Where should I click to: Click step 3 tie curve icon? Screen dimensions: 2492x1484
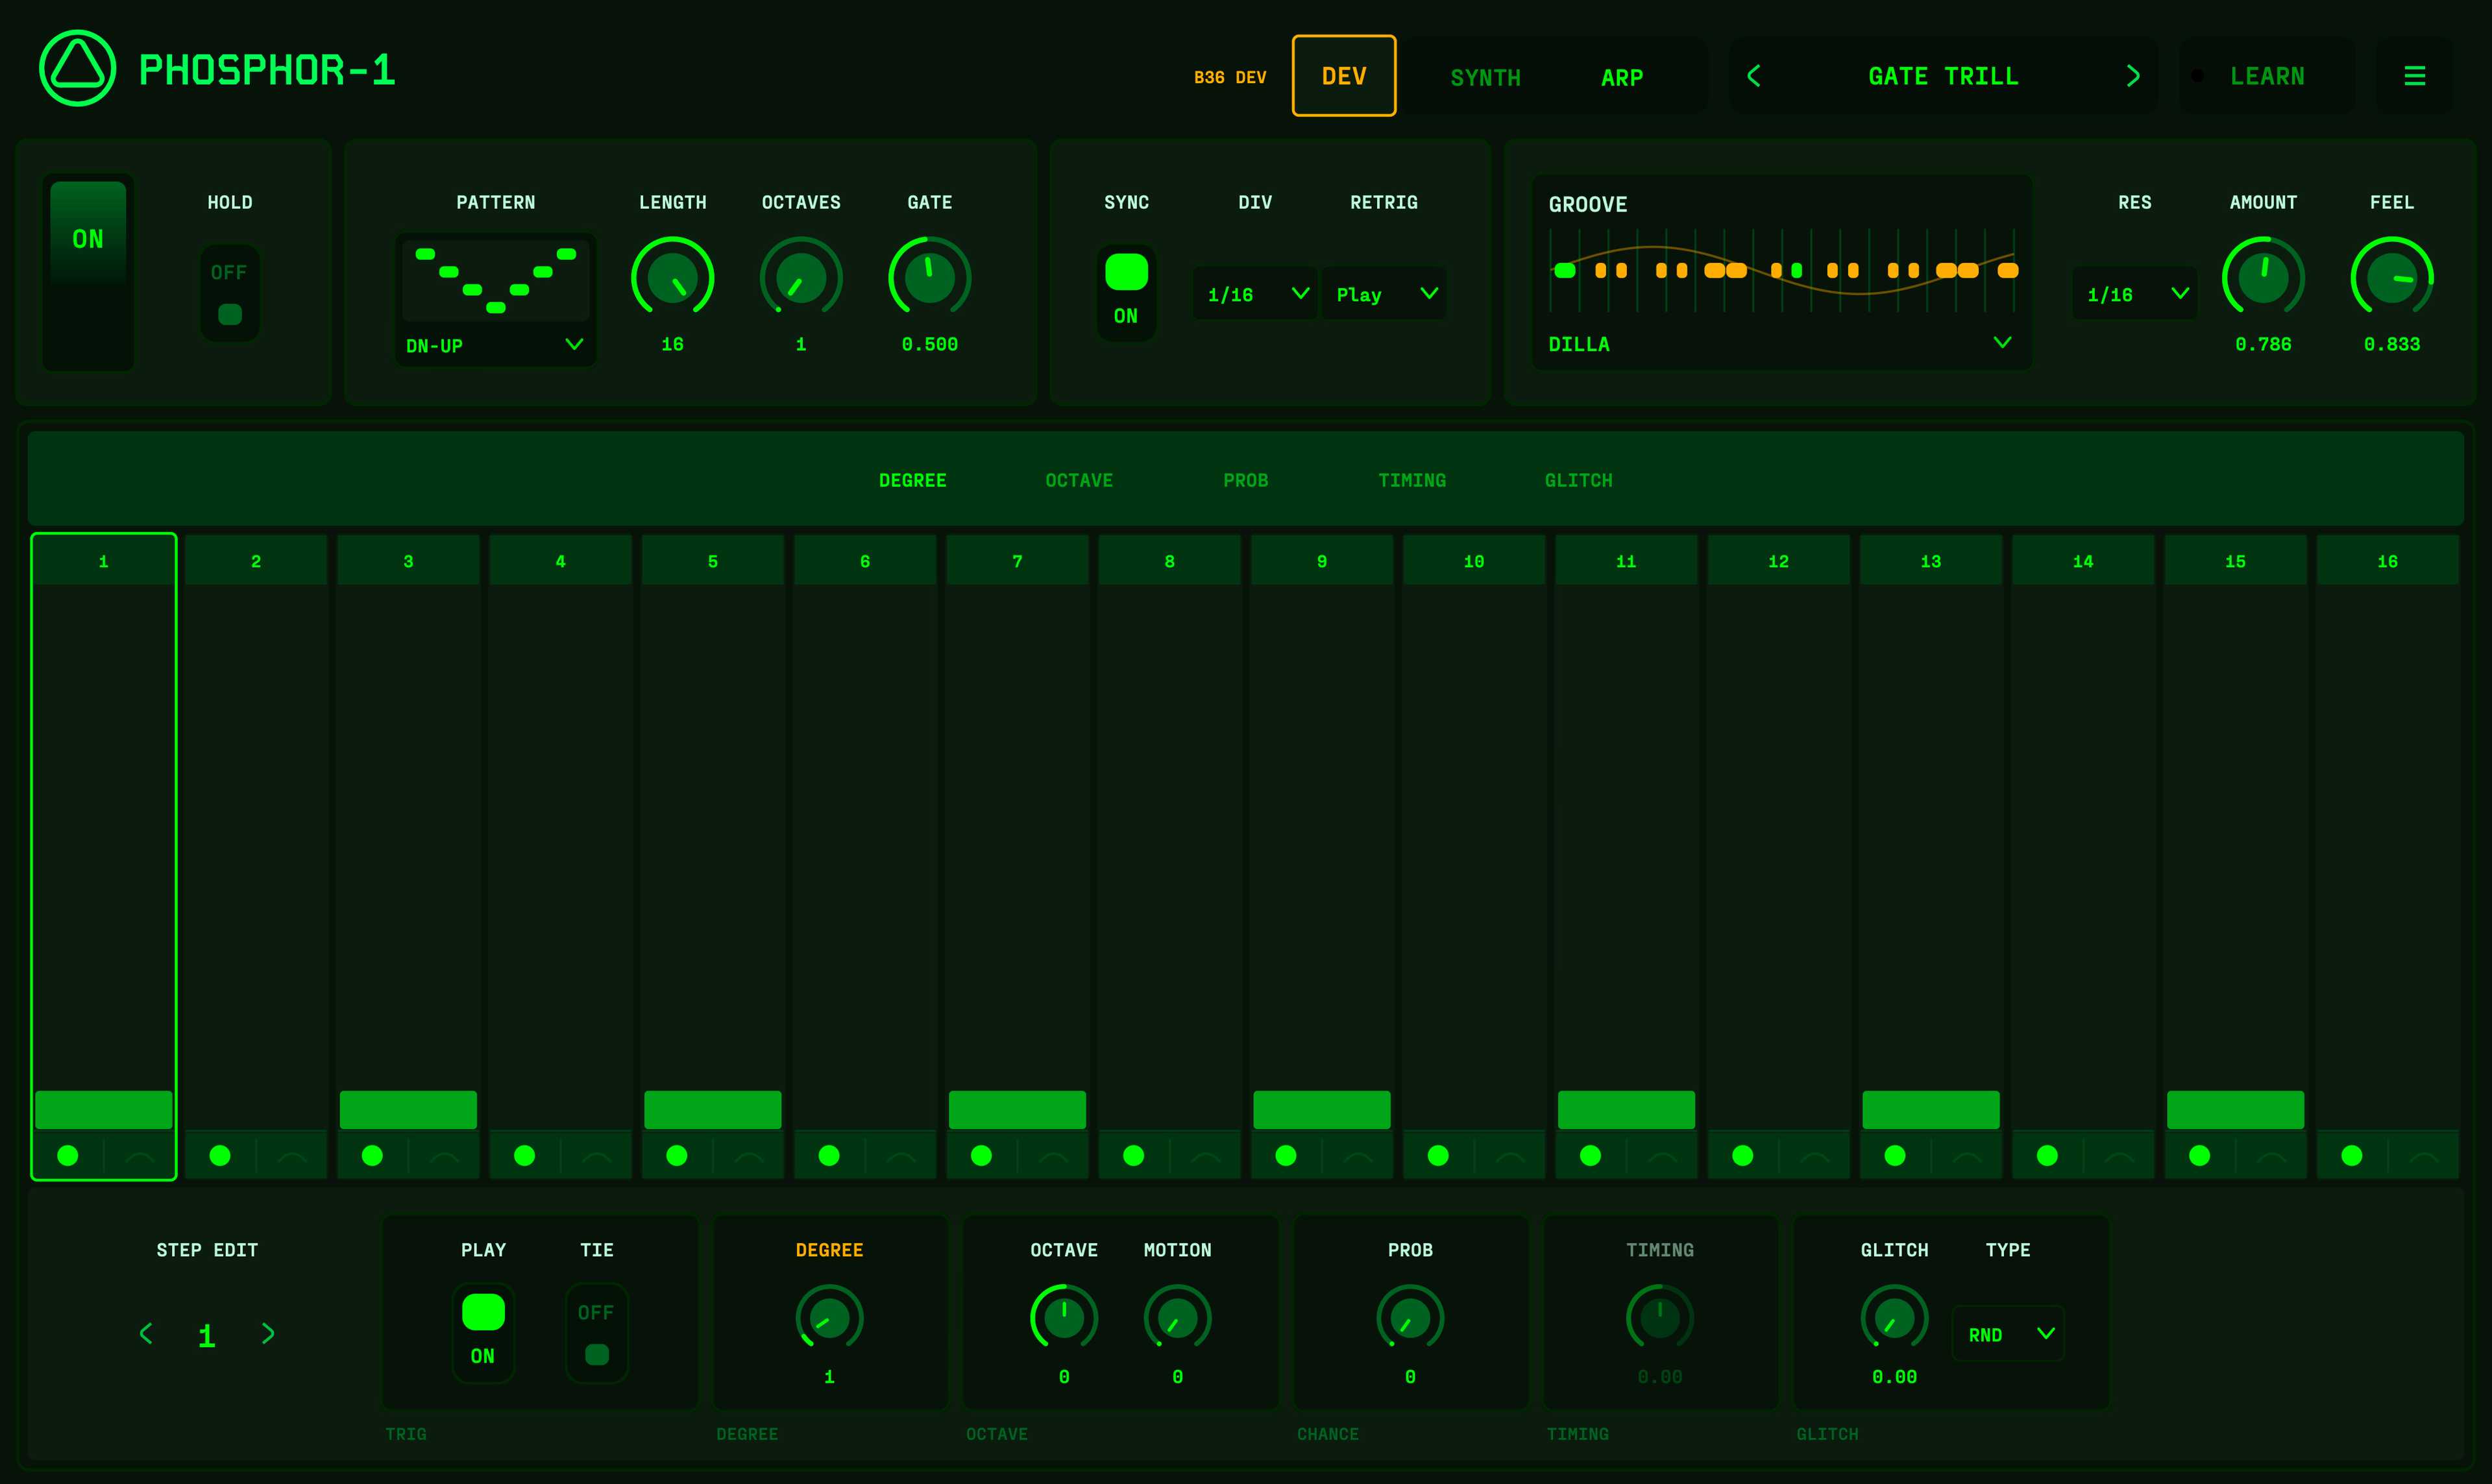click(444, 1156)
